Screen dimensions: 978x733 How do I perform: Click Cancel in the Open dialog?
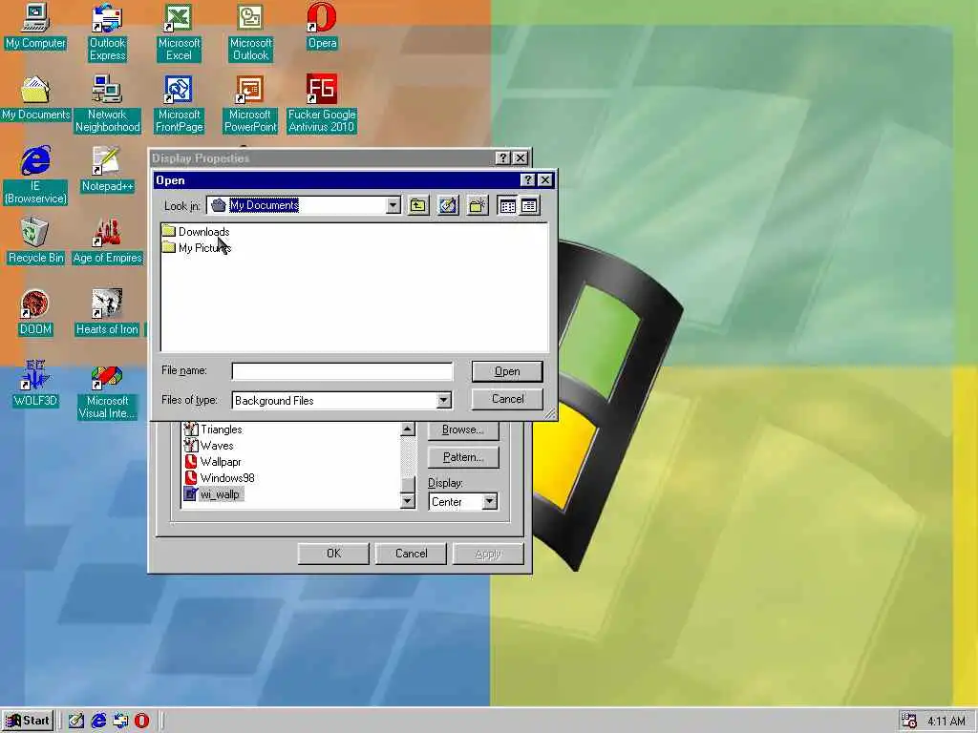tap(507, 399)
